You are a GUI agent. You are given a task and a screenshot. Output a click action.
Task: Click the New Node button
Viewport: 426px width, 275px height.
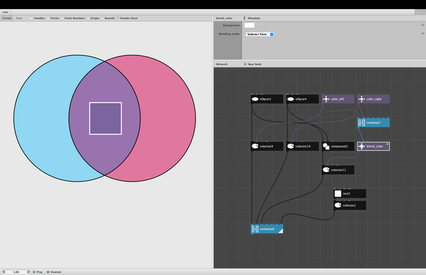pyautogui.click(x=253, y=64)
